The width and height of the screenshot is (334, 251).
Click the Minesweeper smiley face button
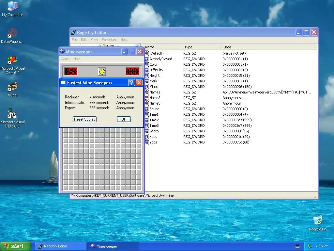102,72
